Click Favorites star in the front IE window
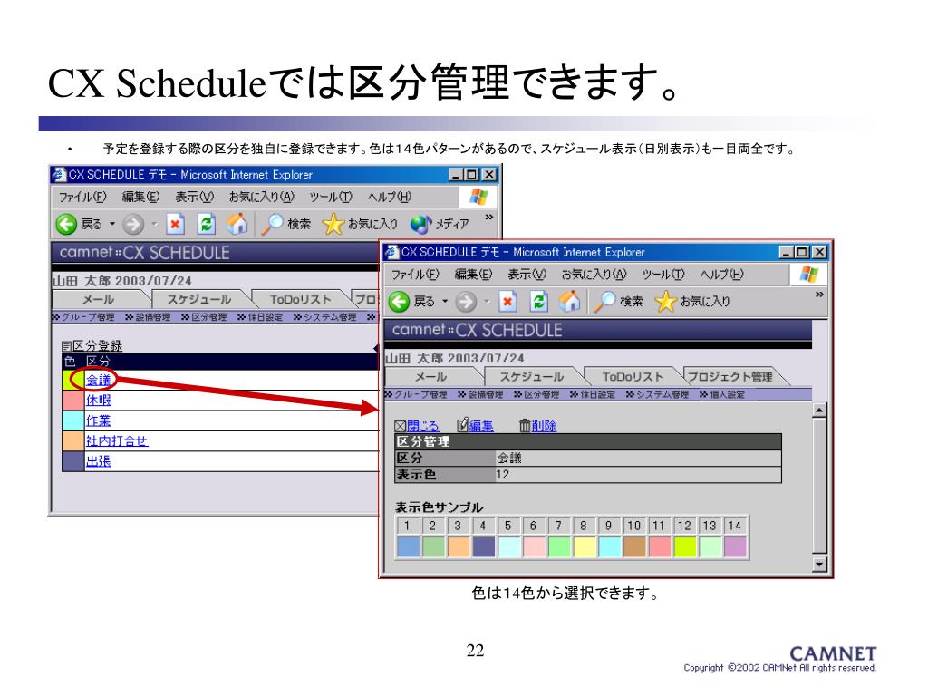The image size is (928, 696). 665,301
